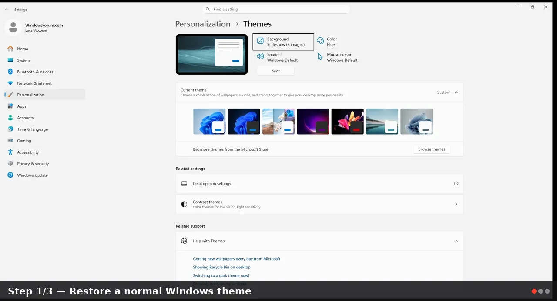Apply the lake landscape theme
This screenshot has height=301, width=557.
382,121
